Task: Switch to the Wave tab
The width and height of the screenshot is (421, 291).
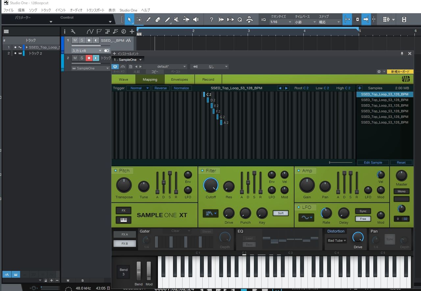Action: point(124,79)
